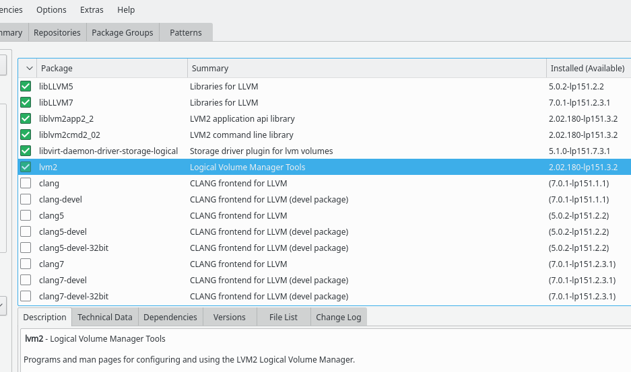The height and width of the screenshot is (372, 631).
Task: Switch to the Patterns tab
Action: click(x=185, y=32)
